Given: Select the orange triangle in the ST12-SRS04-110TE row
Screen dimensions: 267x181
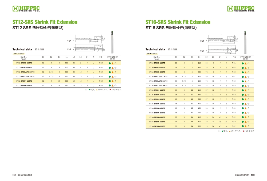Looking at the screenshot, I should coord(113,81).
